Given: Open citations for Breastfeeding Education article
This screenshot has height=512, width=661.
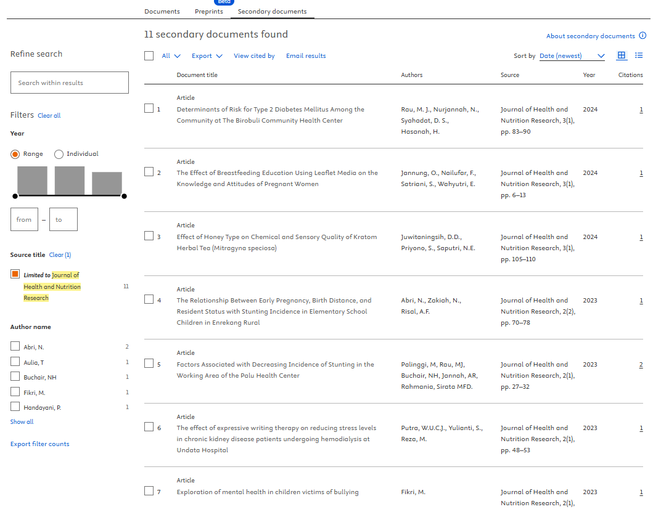Looking at the screenshot, I should (641, 173).
